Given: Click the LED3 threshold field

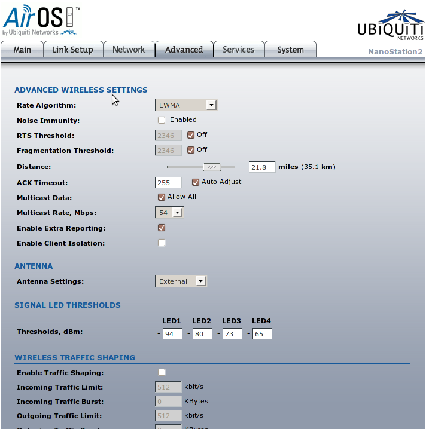Looking at the screenshot, I should click(232, 334).
